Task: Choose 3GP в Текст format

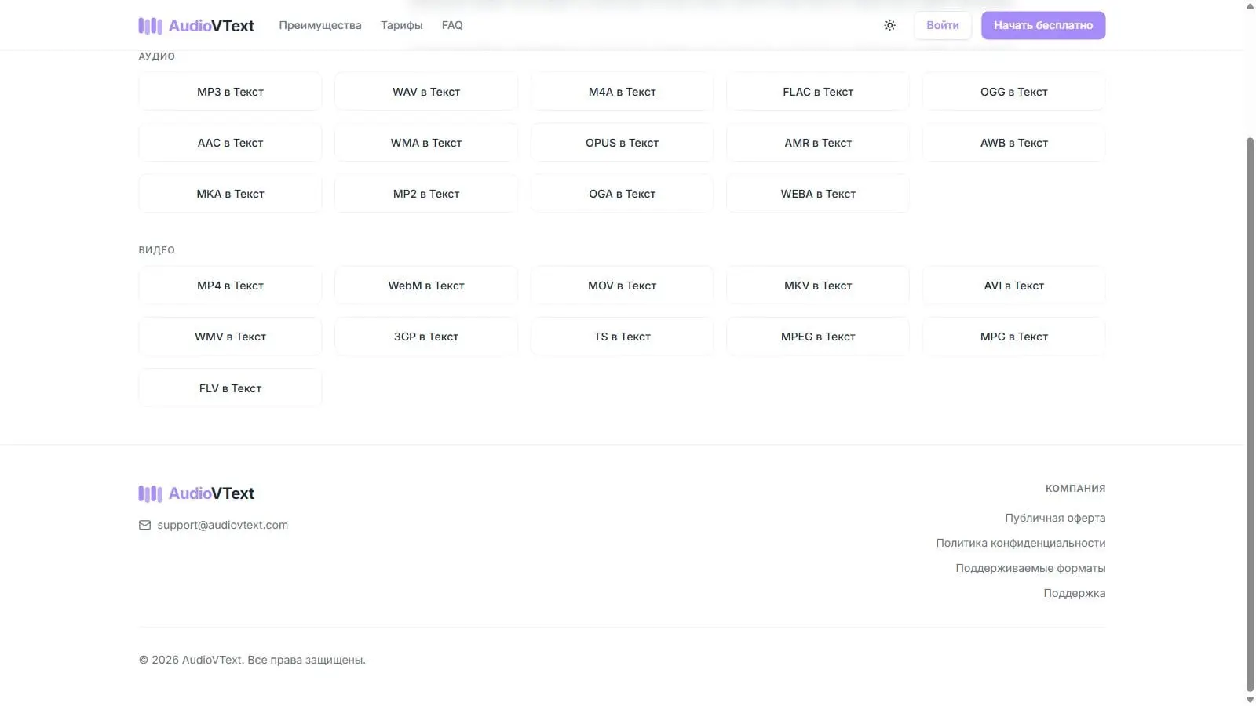Action: pyautogui.click(x=426, y=337)
